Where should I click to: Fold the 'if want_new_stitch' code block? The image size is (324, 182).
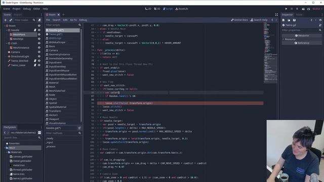96,85
